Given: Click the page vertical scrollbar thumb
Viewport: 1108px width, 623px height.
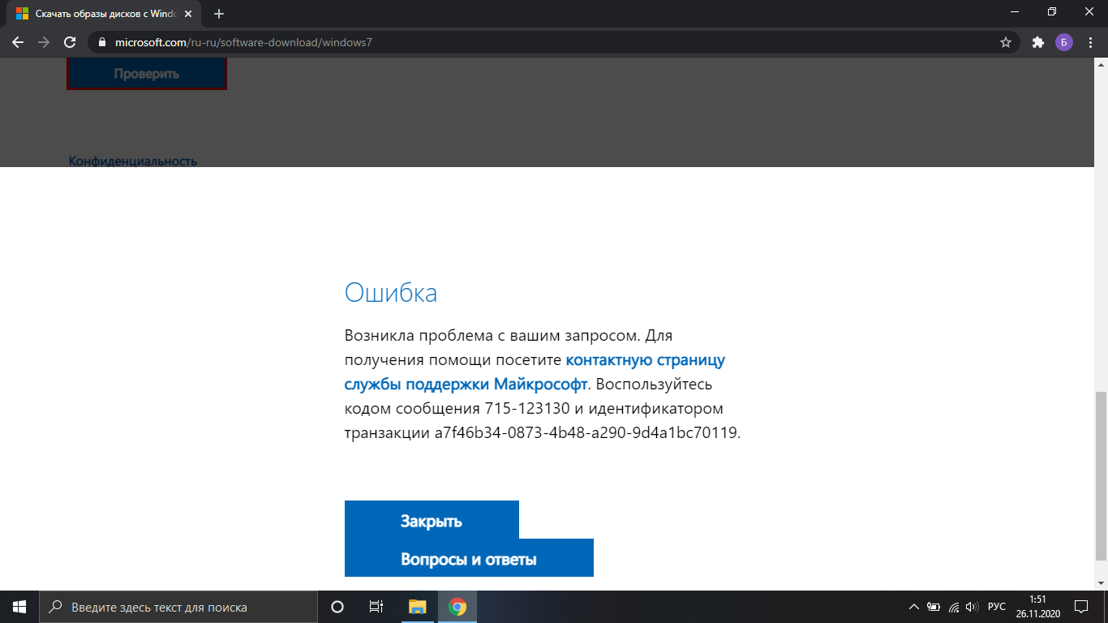Looking at the screenshot, I should point(1101,475).
